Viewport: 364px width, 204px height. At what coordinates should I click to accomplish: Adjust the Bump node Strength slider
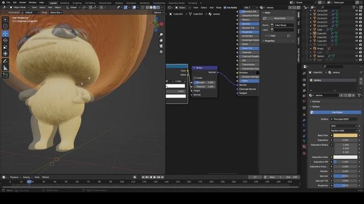coord(204,82)
